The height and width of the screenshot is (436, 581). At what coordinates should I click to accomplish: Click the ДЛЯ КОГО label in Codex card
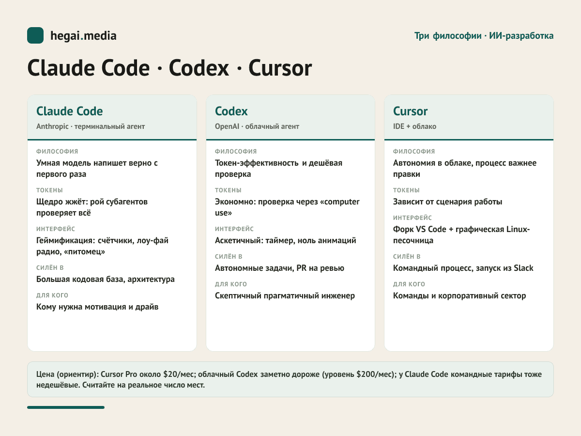[231, 284]
